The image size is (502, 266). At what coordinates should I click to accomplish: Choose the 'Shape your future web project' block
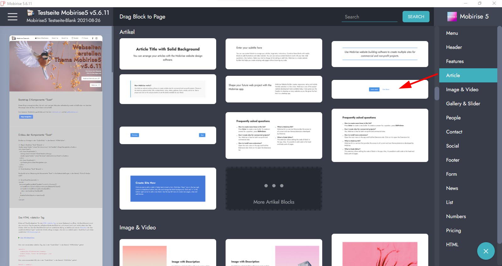274,89
